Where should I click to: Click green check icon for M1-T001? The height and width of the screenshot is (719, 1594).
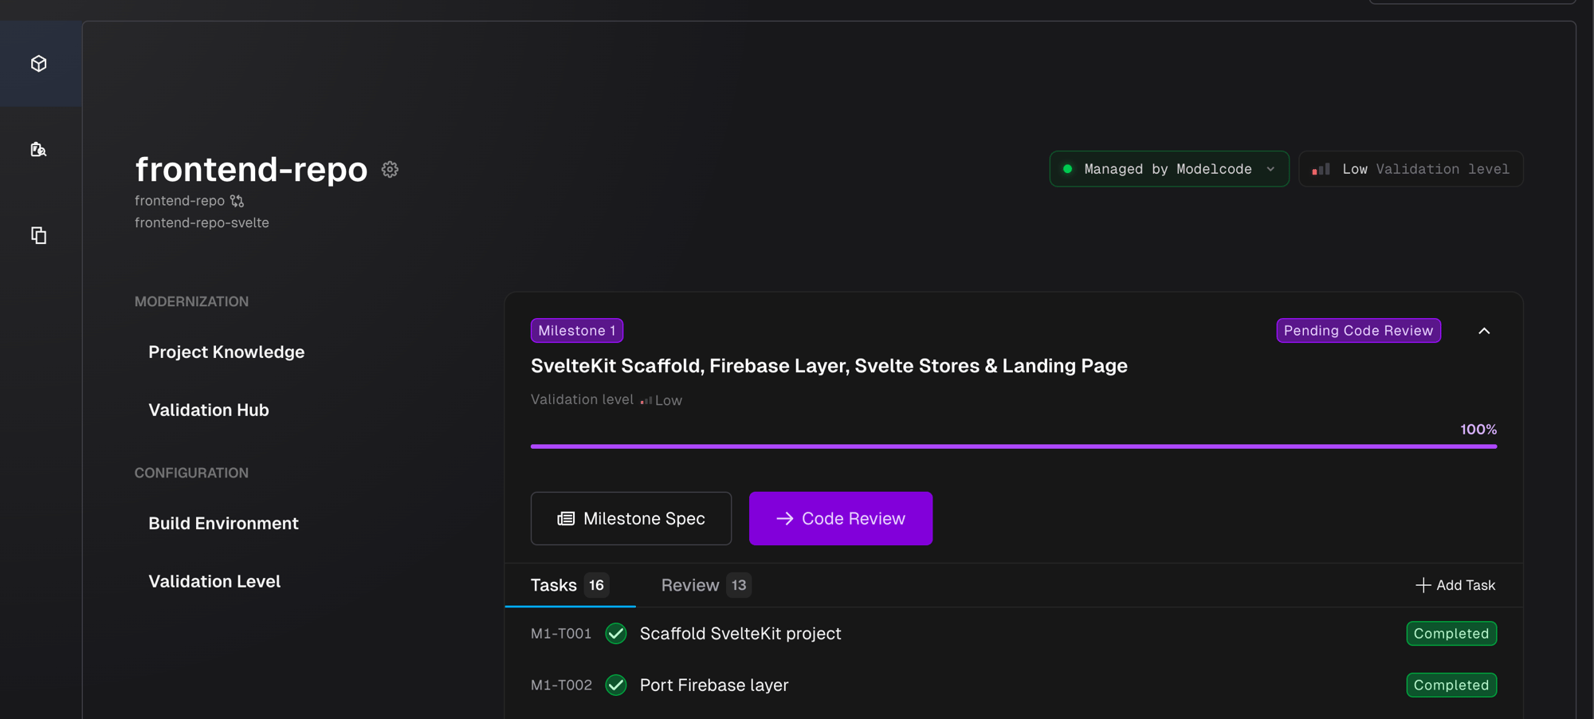tap(616, 634)
